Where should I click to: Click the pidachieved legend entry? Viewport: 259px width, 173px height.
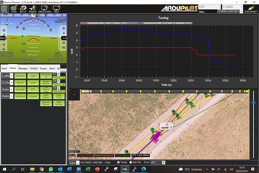[164, 23]
